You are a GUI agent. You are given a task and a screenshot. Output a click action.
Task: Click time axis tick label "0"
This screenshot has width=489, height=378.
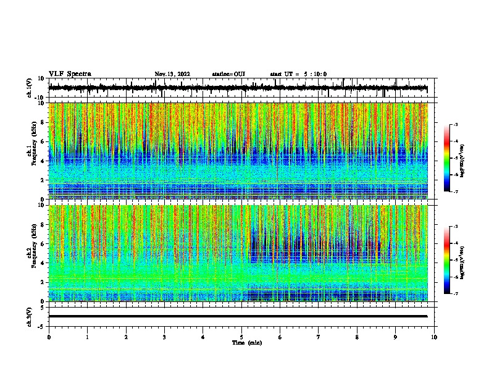click(49, 337)
